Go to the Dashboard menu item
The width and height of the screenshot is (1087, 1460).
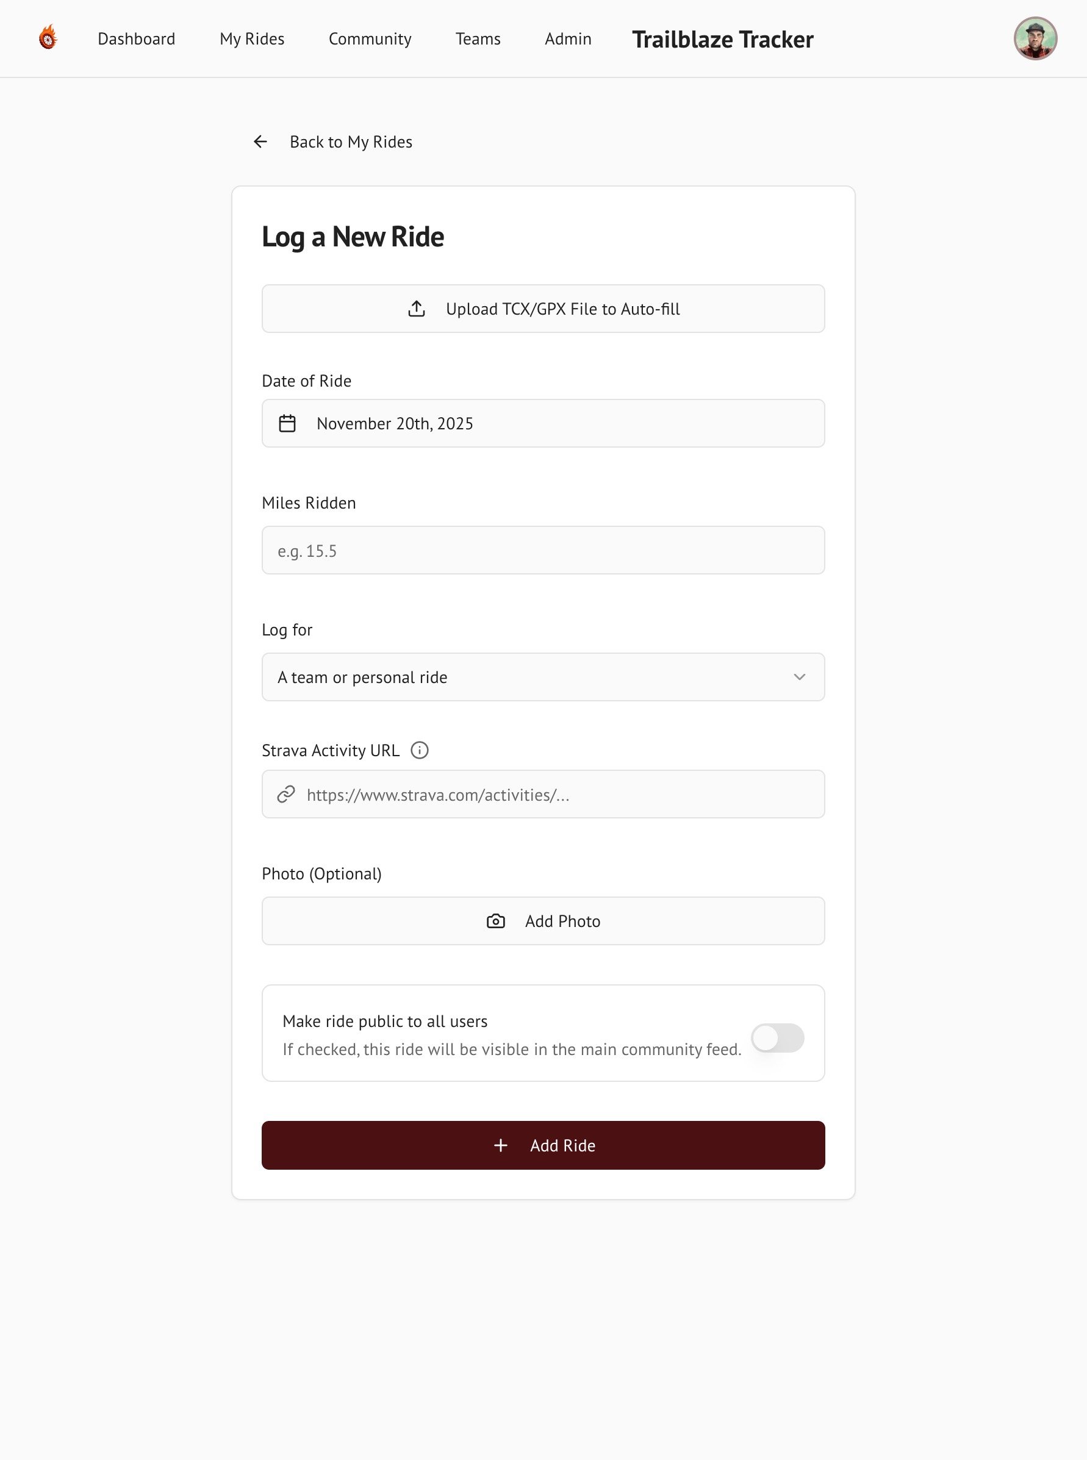point(136,40)
